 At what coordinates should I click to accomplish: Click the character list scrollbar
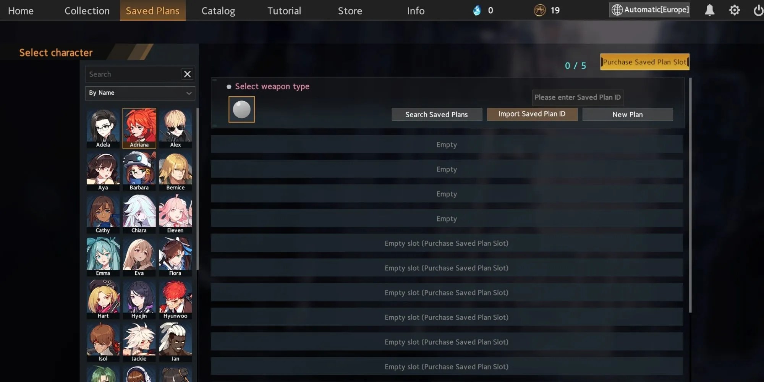(197, 189)
